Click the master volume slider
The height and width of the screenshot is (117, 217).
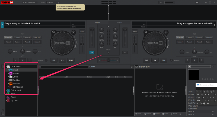click(168, 2)
